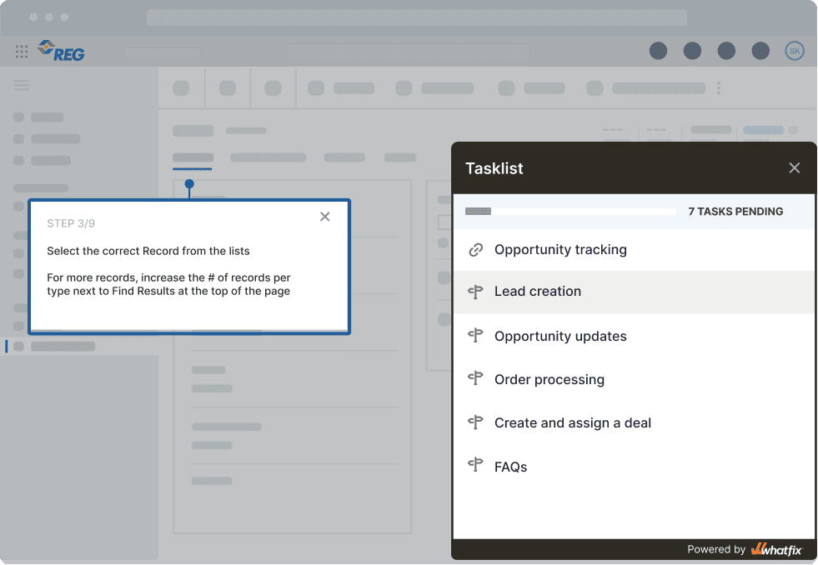Open the SK user avatar
The height and width of the screenshot is (565, 818).
point(795,51)
